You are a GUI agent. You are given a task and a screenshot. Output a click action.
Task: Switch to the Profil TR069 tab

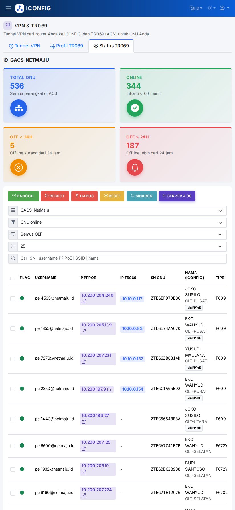pos(67,46)
